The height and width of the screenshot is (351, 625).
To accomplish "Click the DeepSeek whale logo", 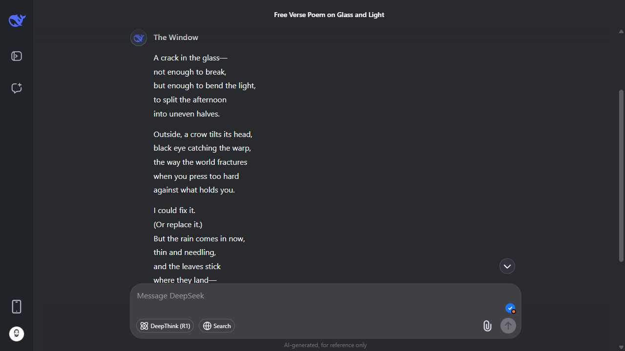I will pyautogui.click(x=17, y=20).
